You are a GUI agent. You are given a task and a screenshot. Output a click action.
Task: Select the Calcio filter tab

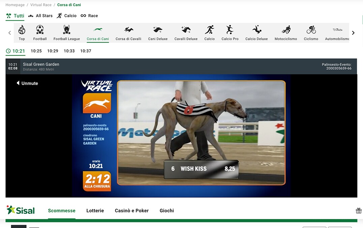tap(67, 16)
